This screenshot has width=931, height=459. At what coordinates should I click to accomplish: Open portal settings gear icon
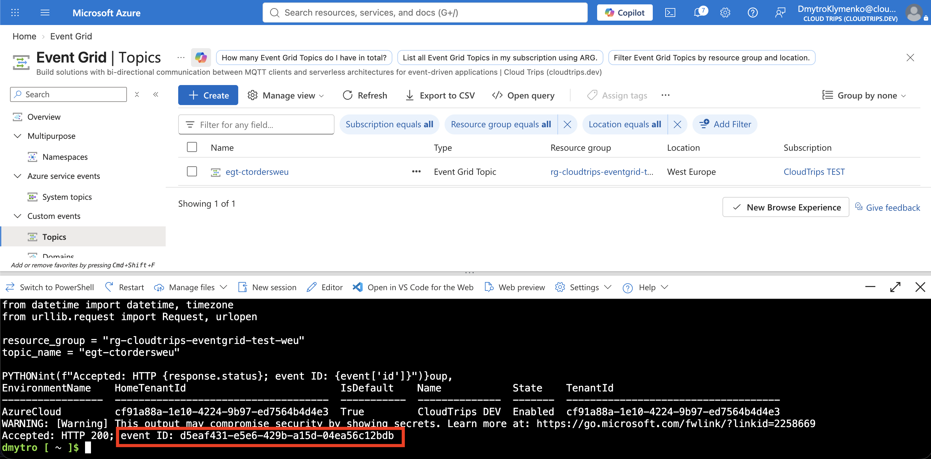pos(725,13)
